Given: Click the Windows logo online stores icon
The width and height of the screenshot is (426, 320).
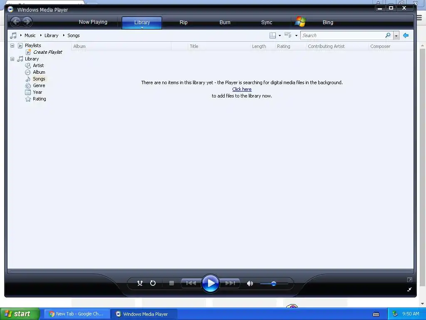Looking at the screenshot, I should (x=300, y=22).
